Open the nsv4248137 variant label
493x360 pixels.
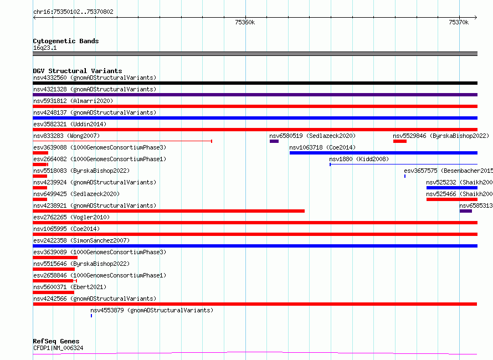click(95, 112)
